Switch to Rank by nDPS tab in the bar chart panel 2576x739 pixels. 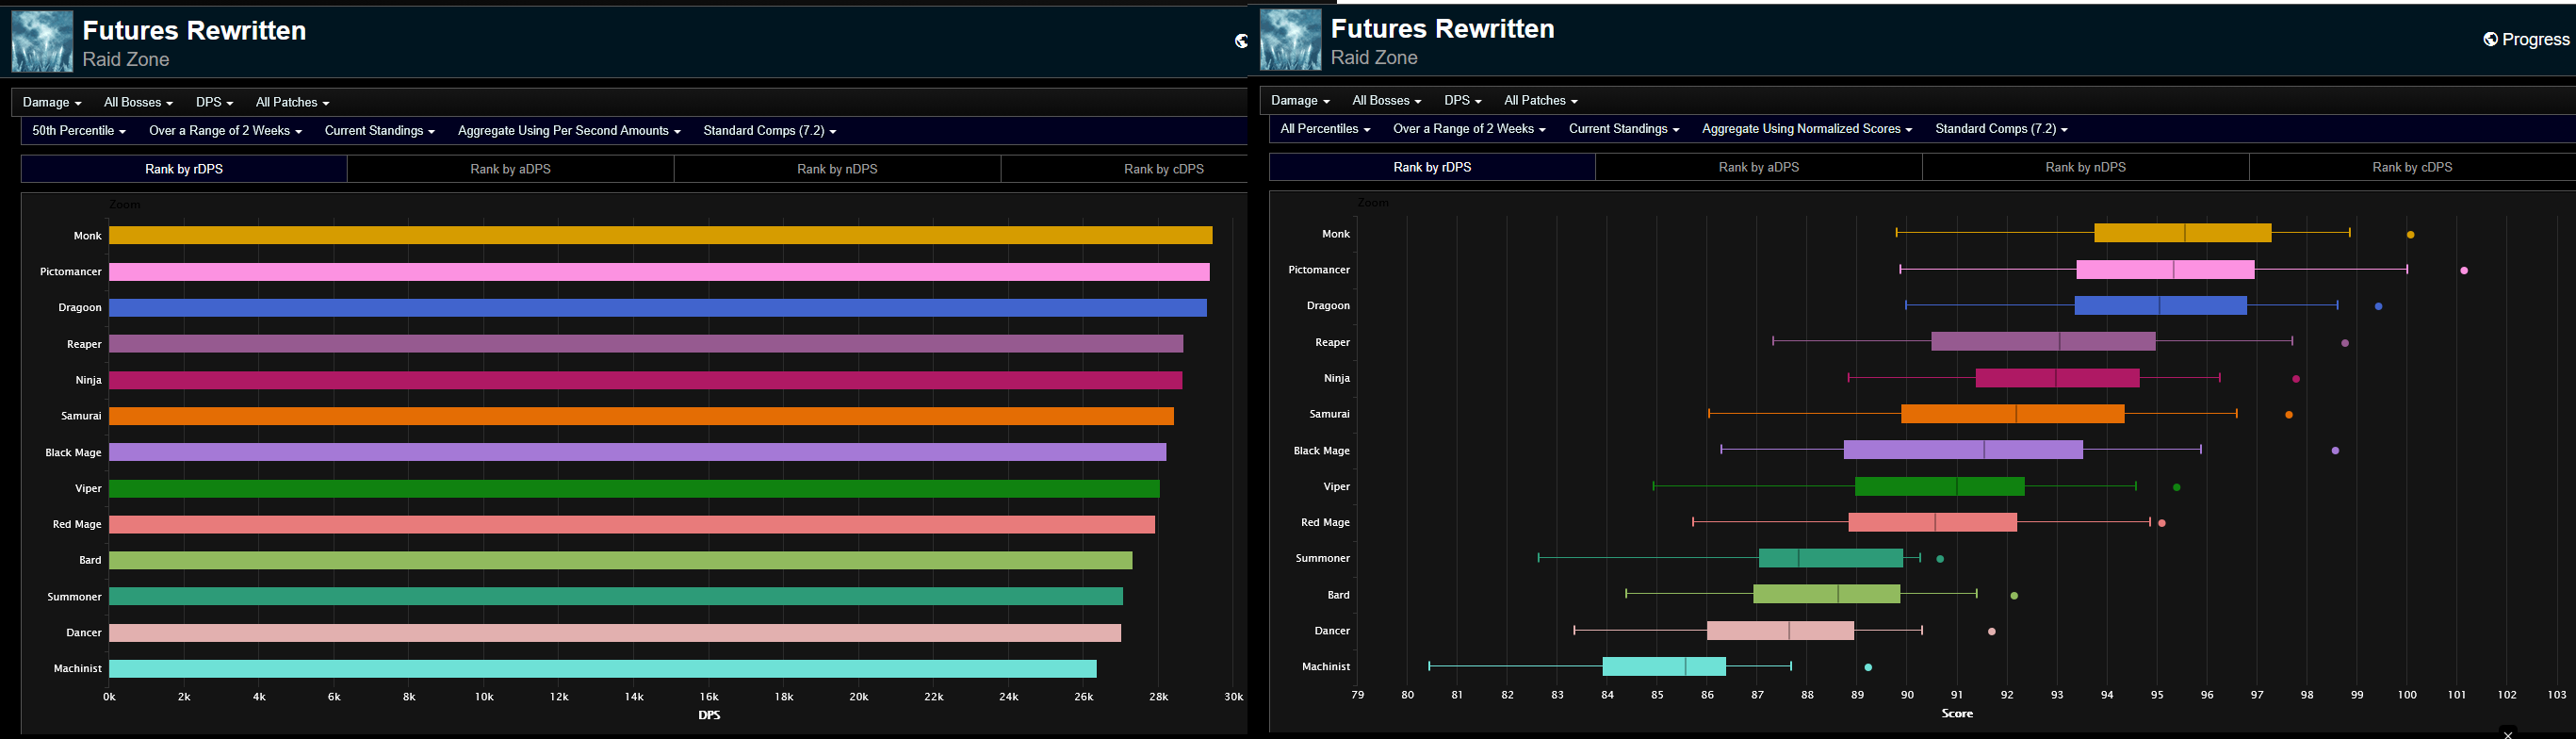pos(838,169)
